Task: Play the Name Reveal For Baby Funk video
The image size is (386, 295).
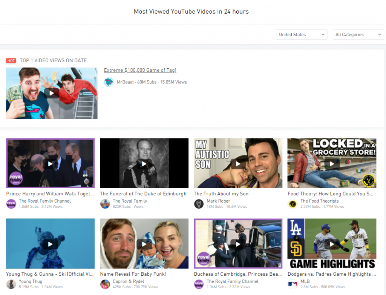Action: point(144,244)
